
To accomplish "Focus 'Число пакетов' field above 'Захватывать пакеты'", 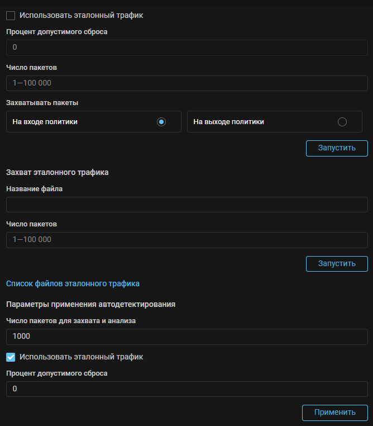I will pyautogui.click(x=187, y=83).
